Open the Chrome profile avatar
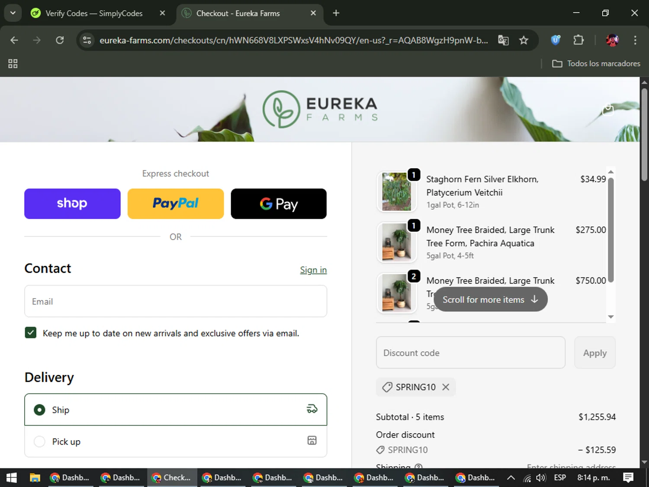Viewport: 649px width, 487px height. coord(612,40)
